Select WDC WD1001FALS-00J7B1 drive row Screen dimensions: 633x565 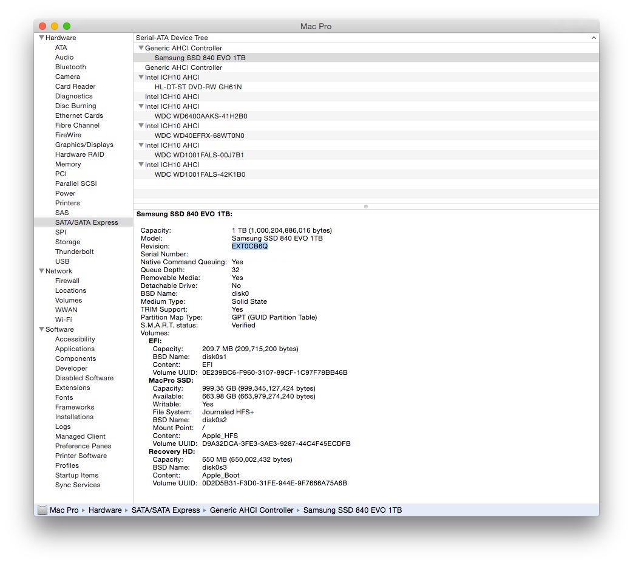pos(366,154)
